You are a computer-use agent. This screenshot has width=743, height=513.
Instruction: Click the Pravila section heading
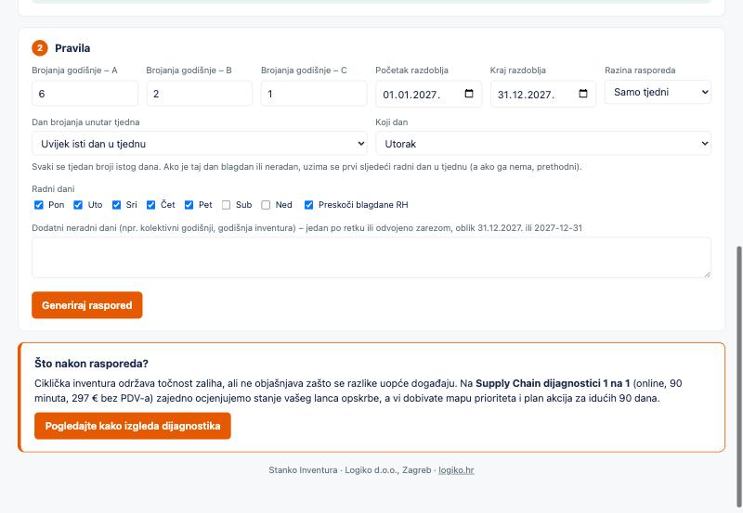pos(72,48)
